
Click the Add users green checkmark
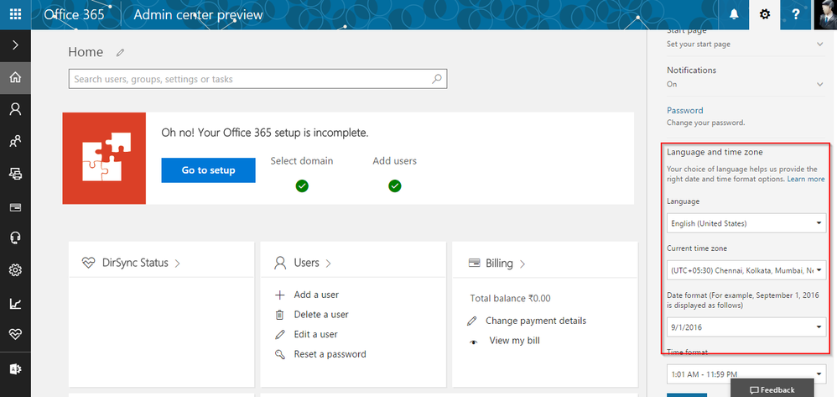coord(395,186)
